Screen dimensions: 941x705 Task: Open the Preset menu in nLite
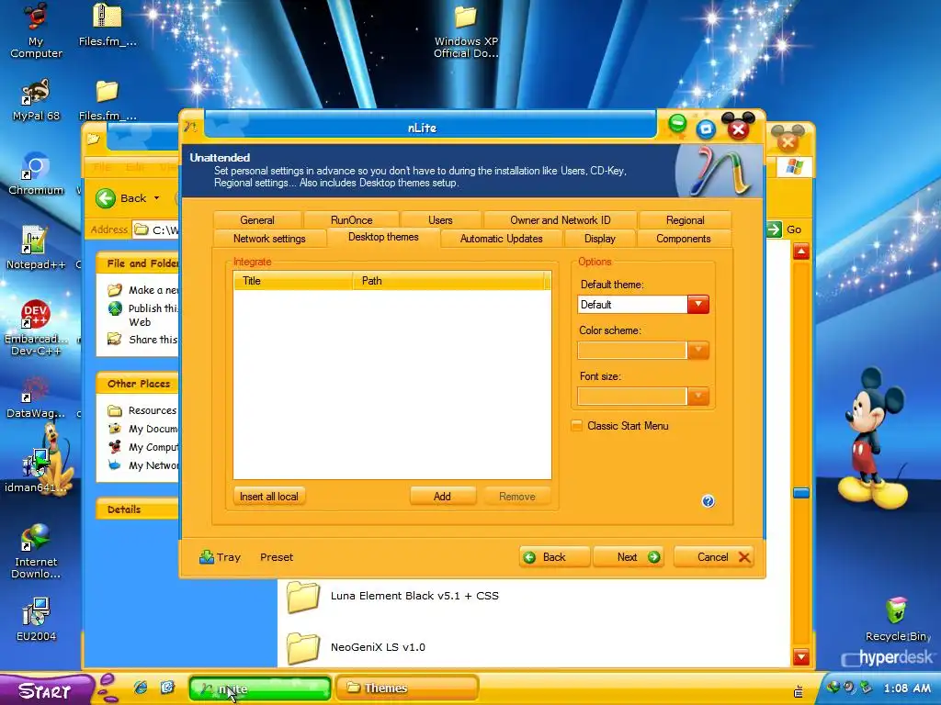(x=277, y=557)
